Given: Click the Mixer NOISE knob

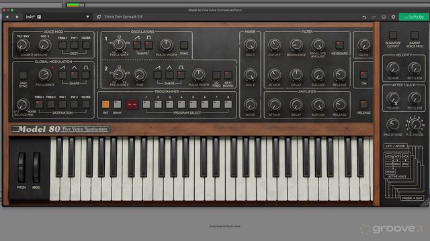Looking at the screenshot, I should 250,105.
